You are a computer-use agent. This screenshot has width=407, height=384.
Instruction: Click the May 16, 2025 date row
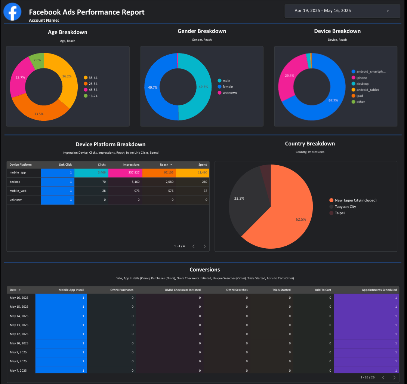(19, 298)
